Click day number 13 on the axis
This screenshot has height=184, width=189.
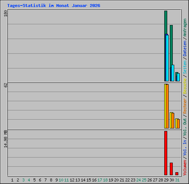[78, 180]
